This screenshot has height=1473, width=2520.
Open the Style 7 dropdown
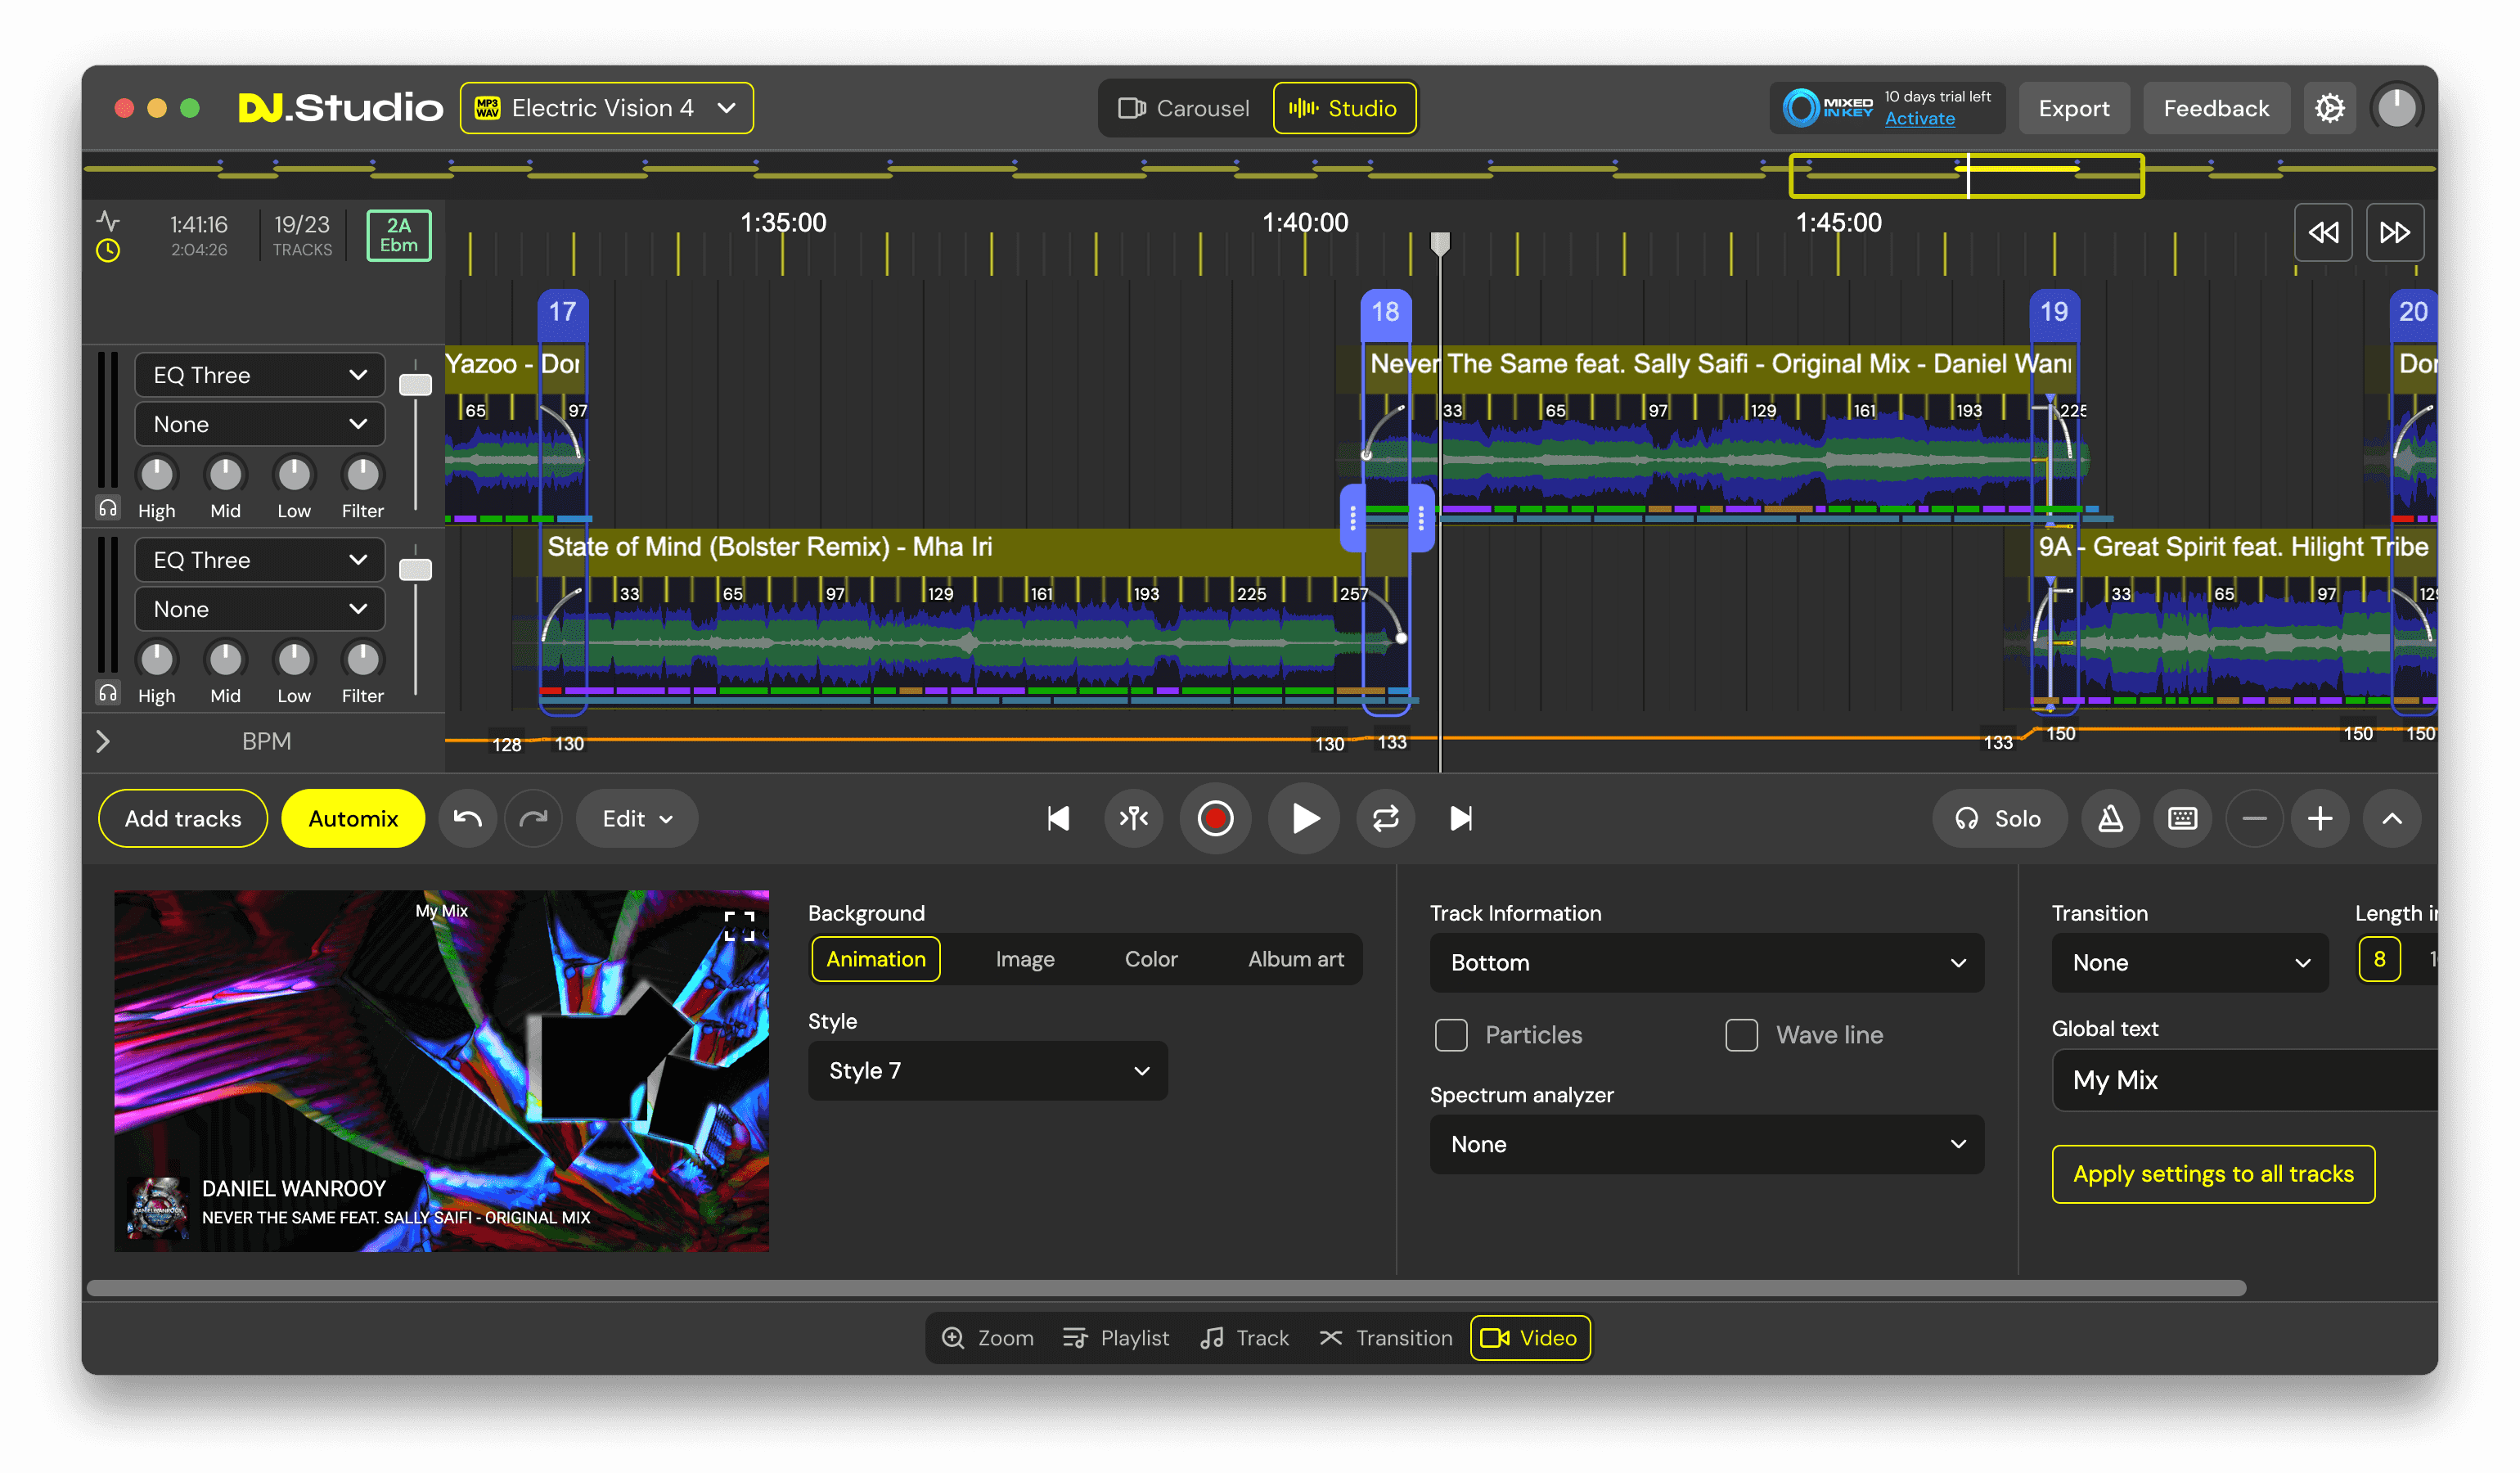pos(987,1071)
